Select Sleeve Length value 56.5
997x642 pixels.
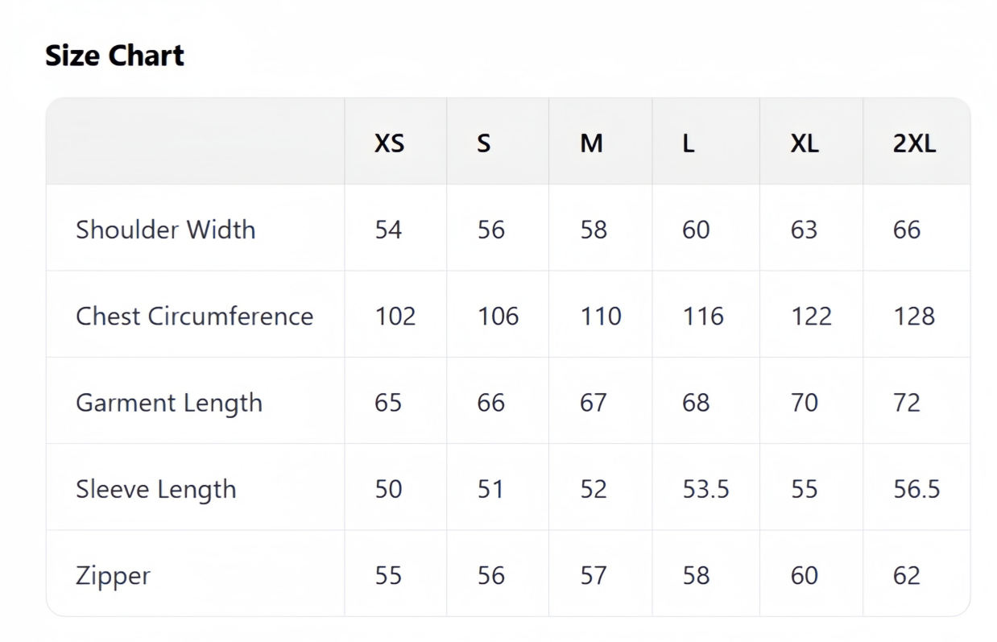[916, 489]
